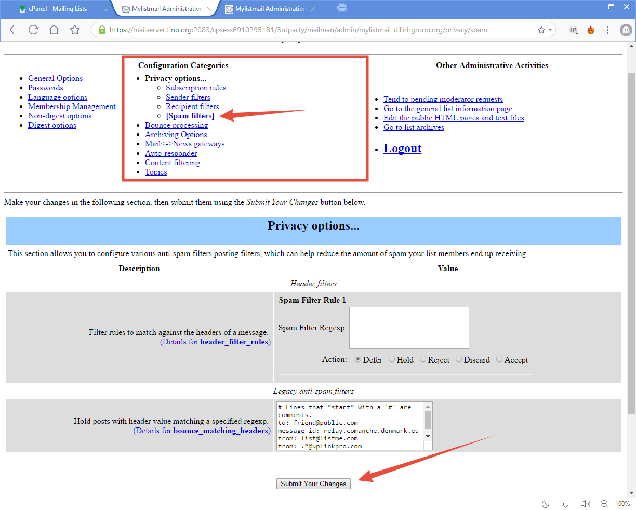Open Non-digest options link

tap(60, 116)
